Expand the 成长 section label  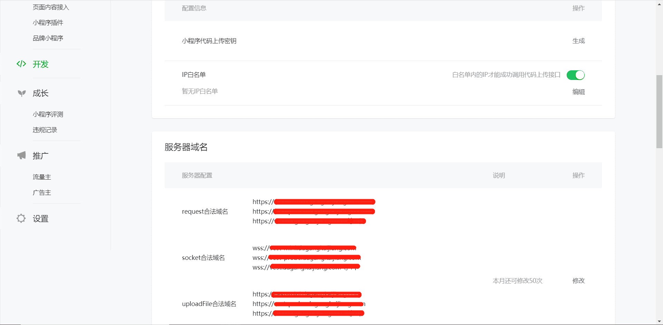coord(40,93)
